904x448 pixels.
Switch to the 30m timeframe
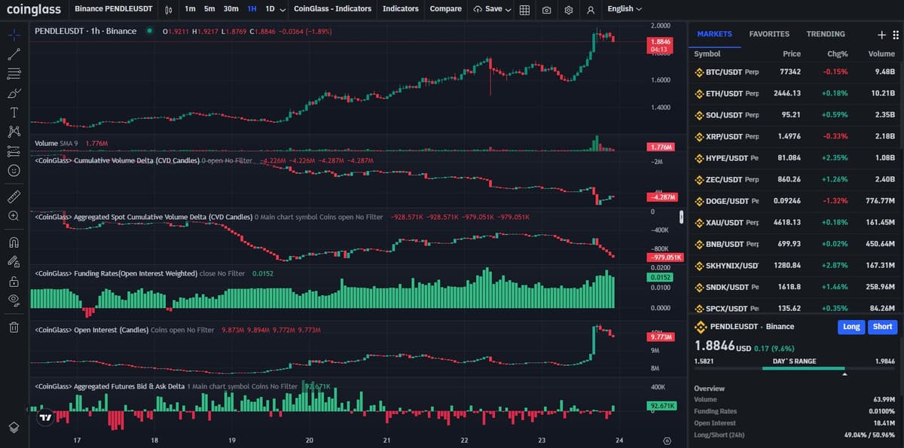(x=231, y=9)
